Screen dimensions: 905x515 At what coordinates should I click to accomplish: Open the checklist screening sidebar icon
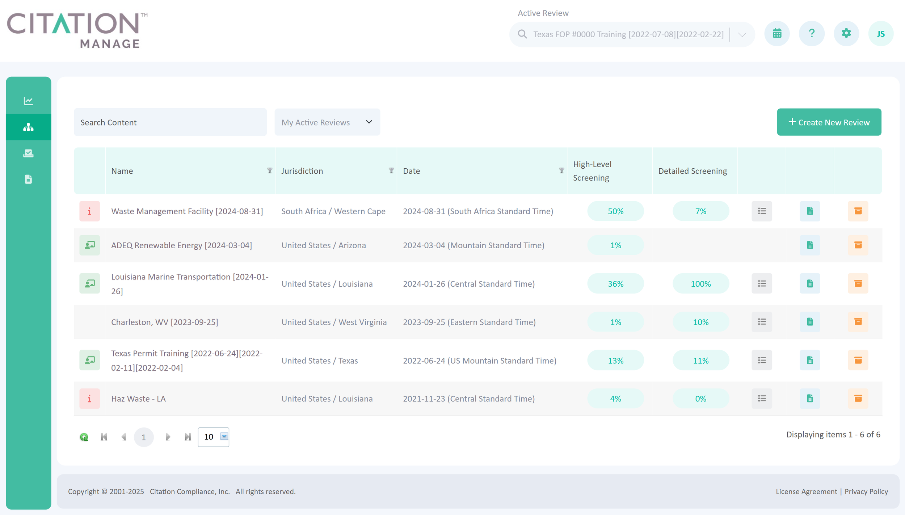pyautogui.click(x=28, y=153)
